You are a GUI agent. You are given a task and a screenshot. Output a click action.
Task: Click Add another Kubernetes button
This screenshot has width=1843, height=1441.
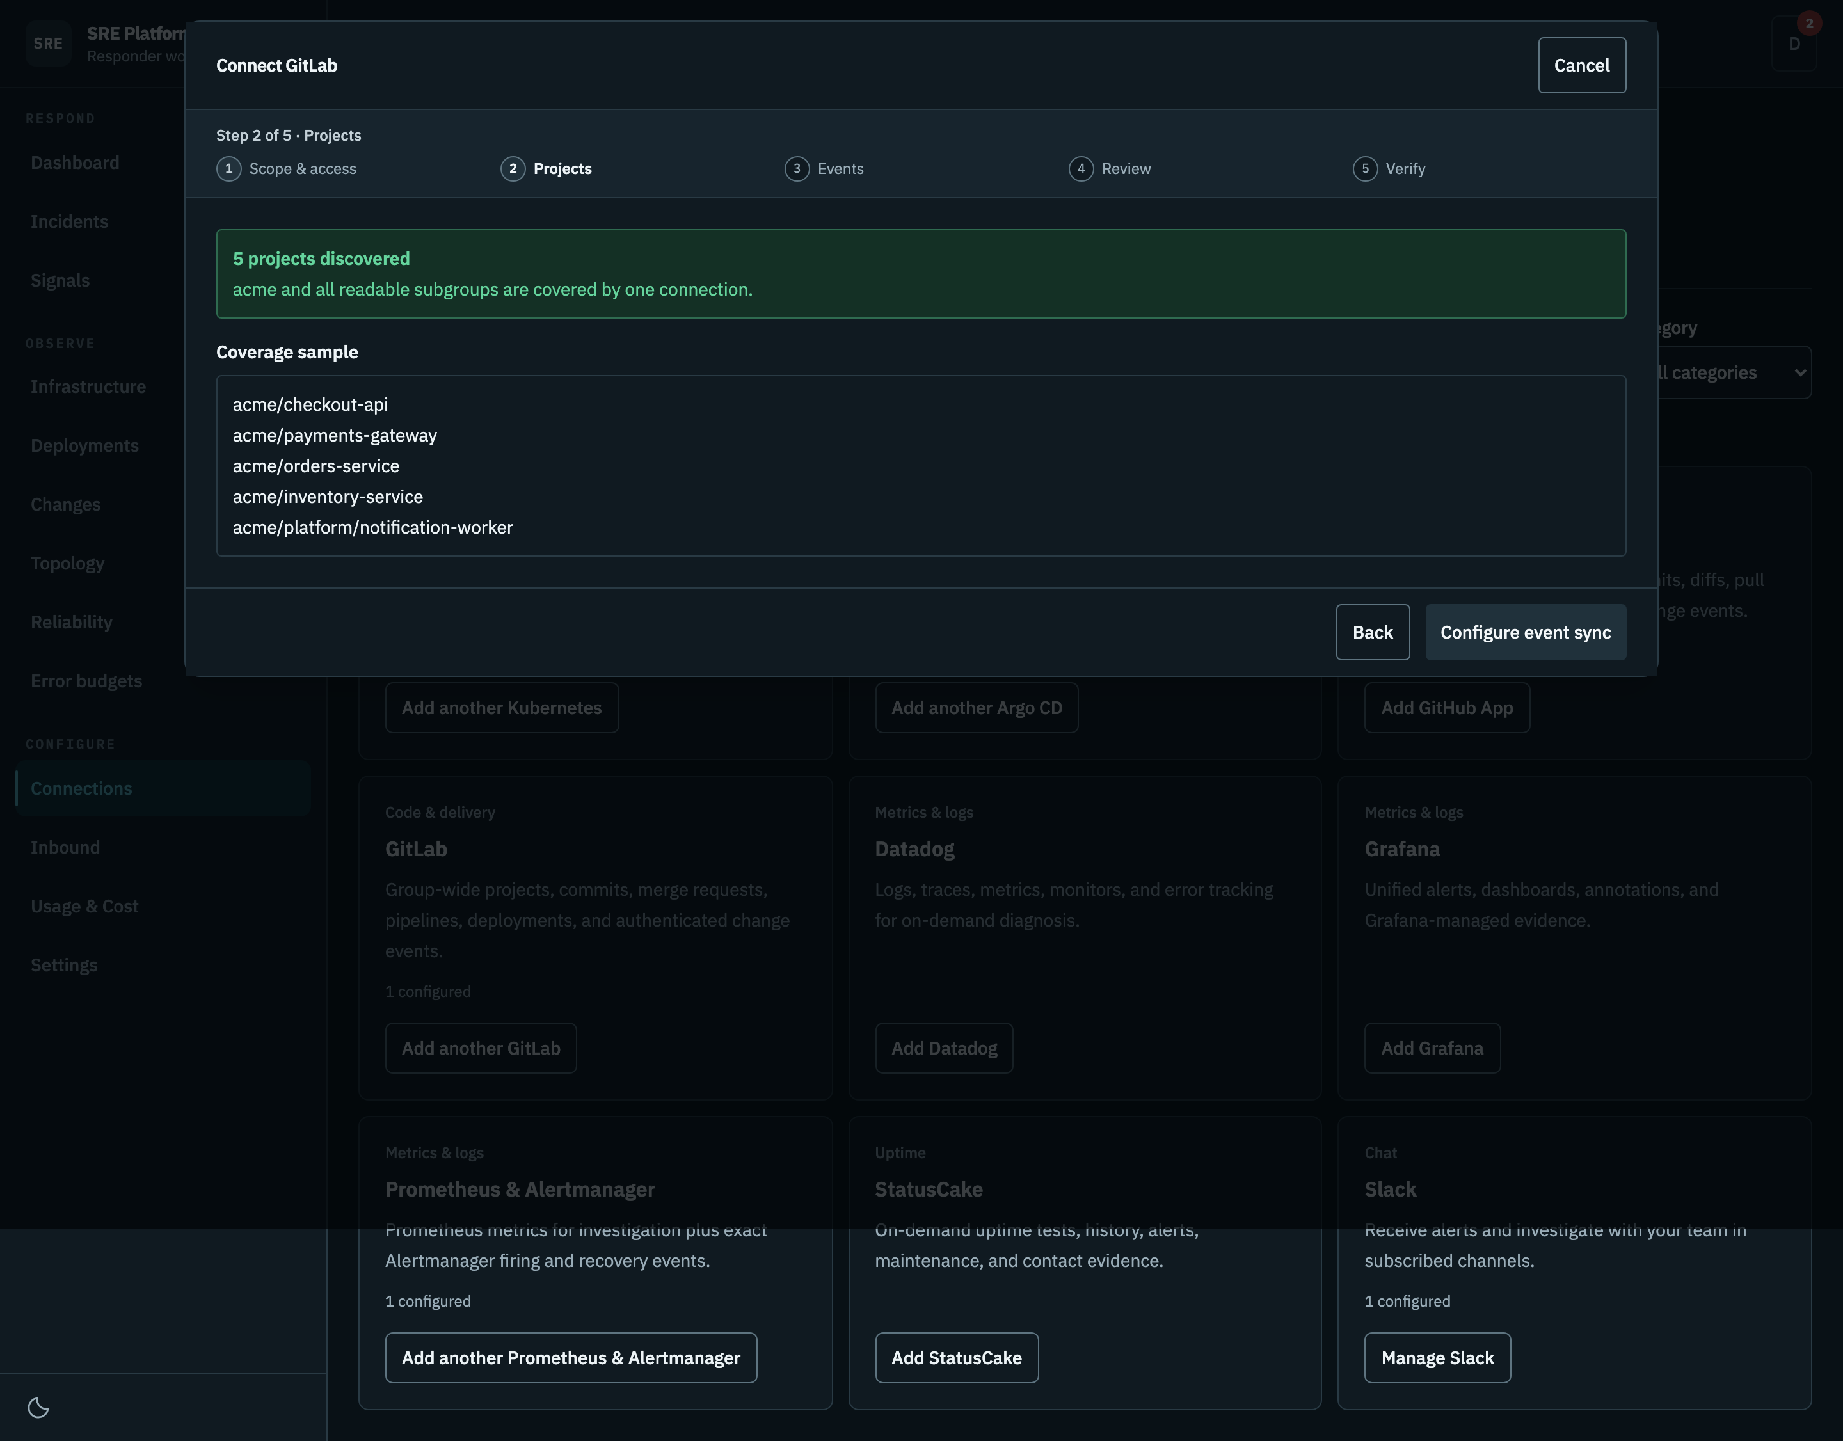[x=501, y=708]
